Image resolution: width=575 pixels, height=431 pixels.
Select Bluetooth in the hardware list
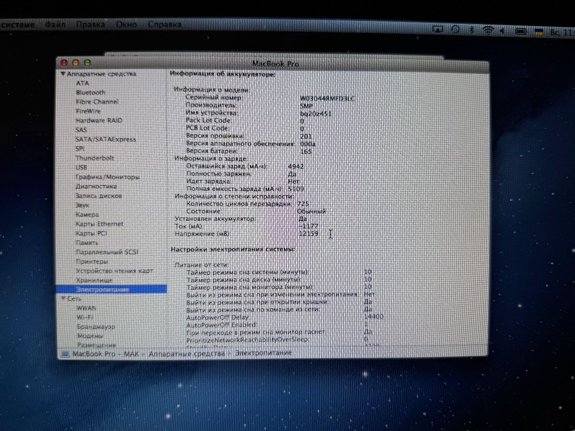[91, 92]
